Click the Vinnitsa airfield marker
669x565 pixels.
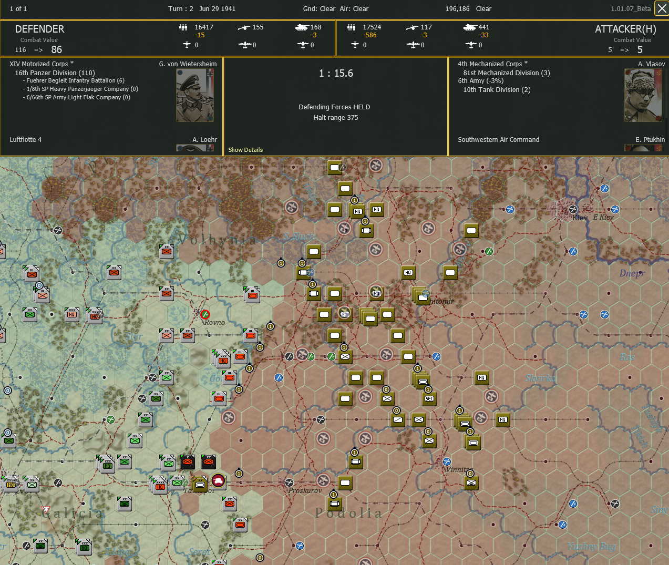click(447, 461)
